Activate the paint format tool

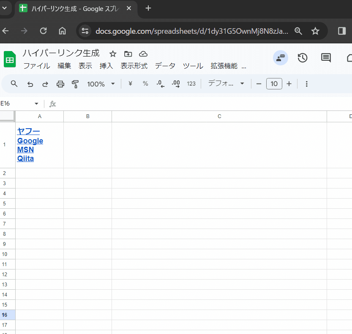[x=75, y=84]
